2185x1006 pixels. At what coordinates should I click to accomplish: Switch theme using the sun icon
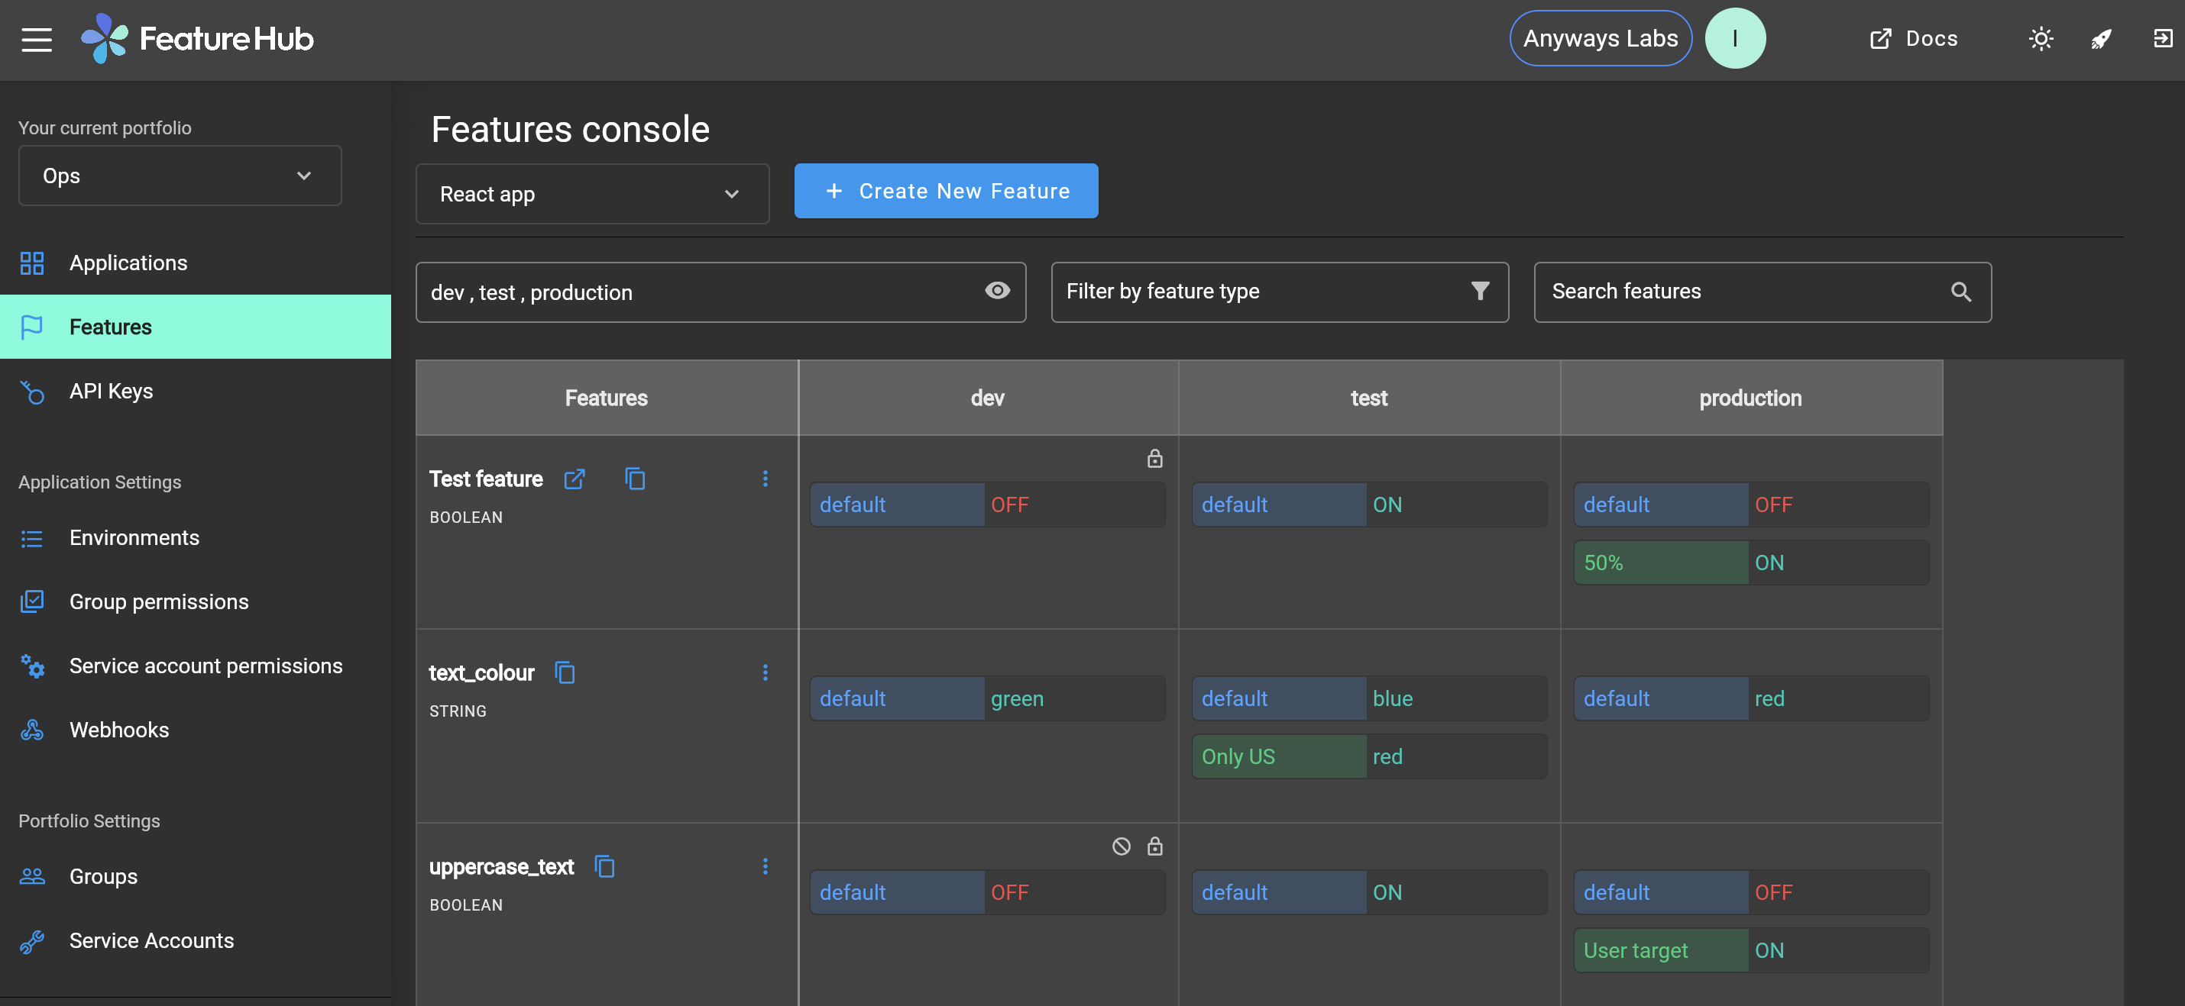tap(2041, 38)
